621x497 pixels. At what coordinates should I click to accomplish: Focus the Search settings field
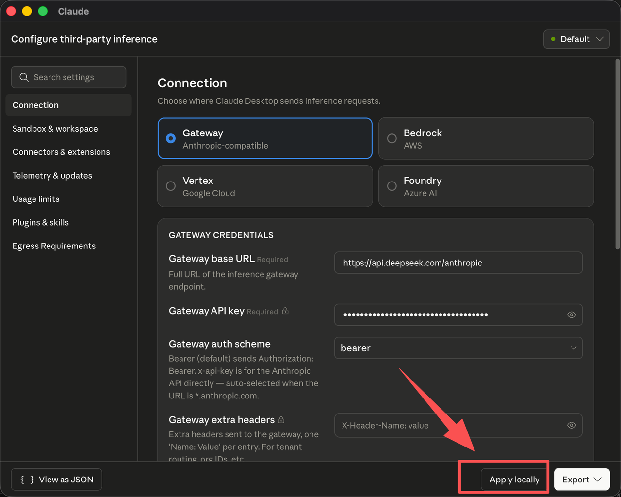[x=68, y=77]
